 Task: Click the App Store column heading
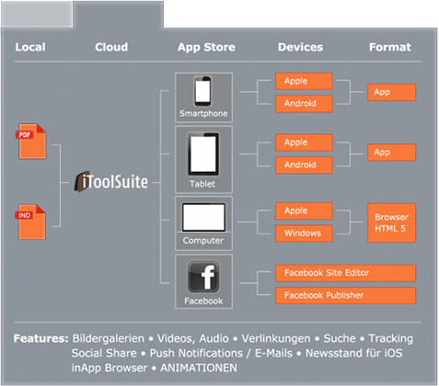click(x=206, y=47)
